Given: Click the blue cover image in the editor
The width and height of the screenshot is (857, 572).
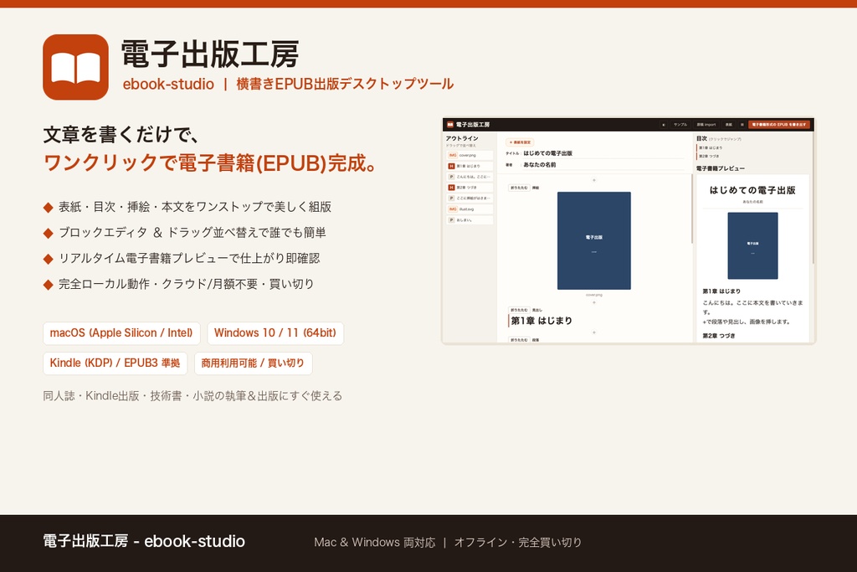Looking at the screenshot, I should click(x=594, y=240).
